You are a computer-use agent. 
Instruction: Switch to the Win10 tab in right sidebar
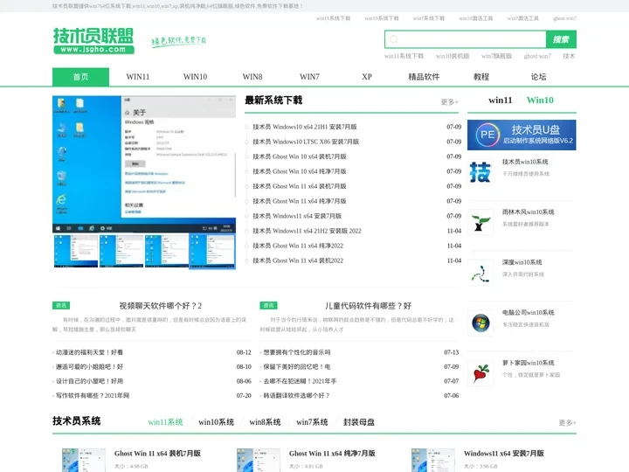(x=540, y=101)
